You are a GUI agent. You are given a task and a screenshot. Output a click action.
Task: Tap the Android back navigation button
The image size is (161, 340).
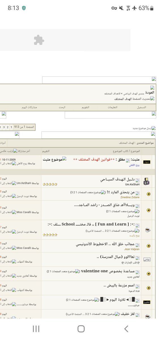point(126,329)
